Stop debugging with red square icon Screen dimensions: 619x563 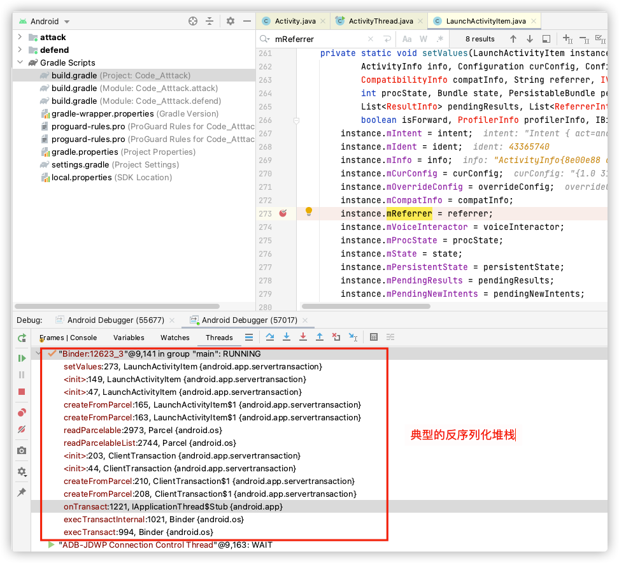pyautogui.click(x=22, y=392)
